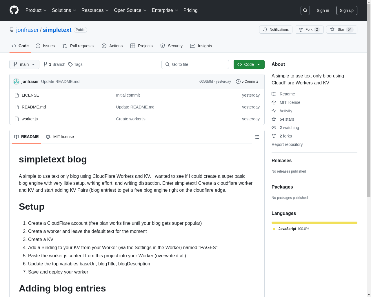Open README.md file name link
Image resolution: width=371 pixels, height=297 pixels.
(x=34, y=107)
